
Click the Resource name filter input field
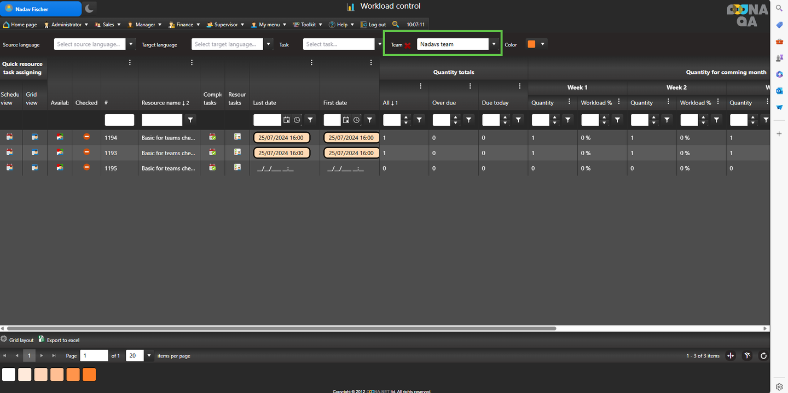161,120
